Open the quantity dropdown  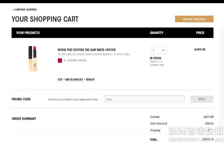coord(159,50)
